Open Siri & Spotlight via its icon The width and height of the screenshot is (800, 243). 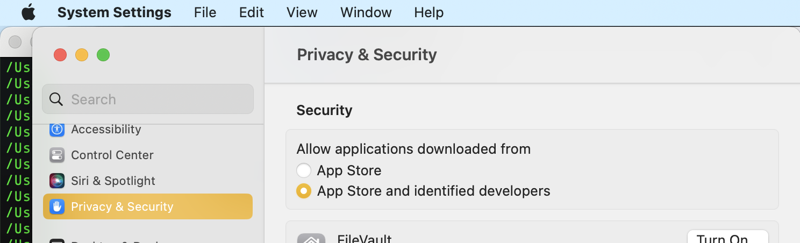57,181
